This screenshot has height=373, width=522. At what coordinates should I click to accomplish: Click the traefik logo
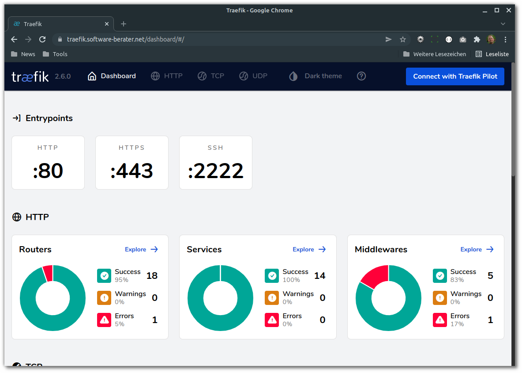click(30, 76)
